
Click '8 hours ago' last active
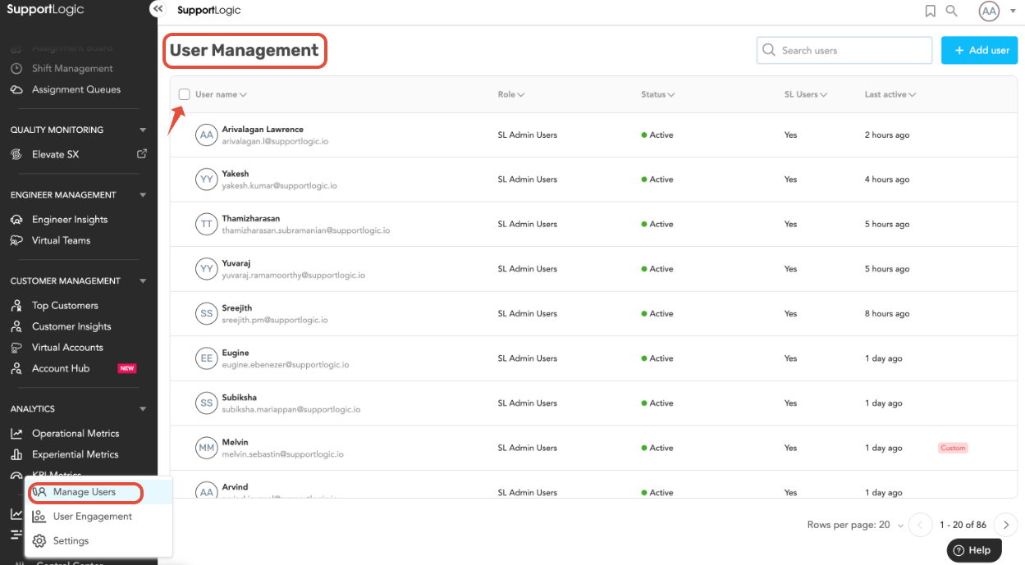pos(887,313)
